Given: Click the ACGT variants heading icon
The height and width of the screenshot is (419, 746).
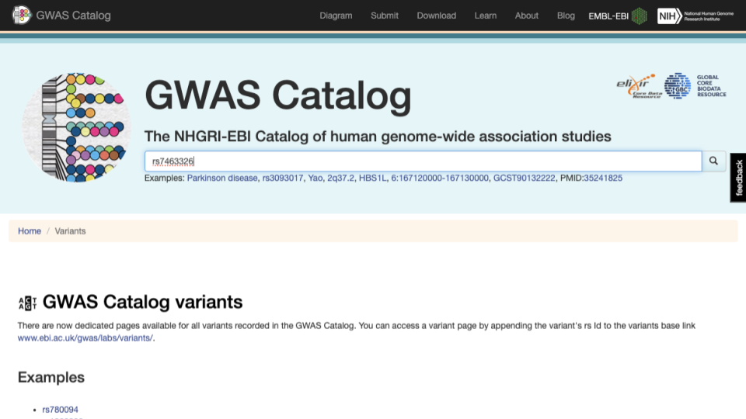Looking at the screenshot, I should click(x=28, y=303).
